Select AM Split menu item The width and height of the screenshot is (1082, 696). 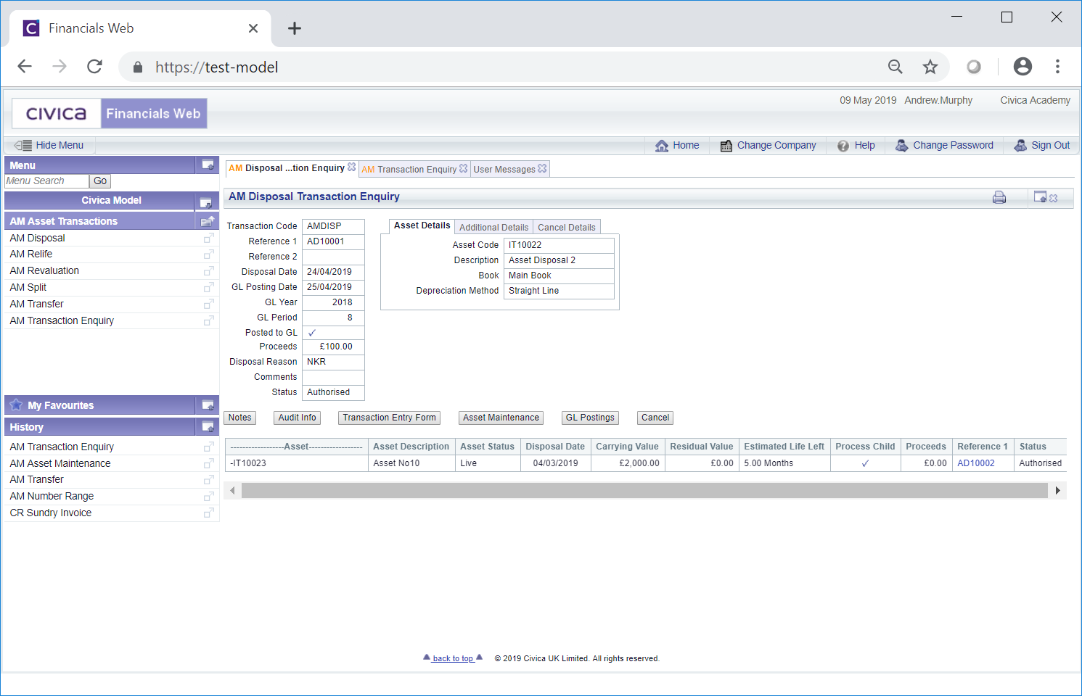pyautogui.click(x=28, y=287)
